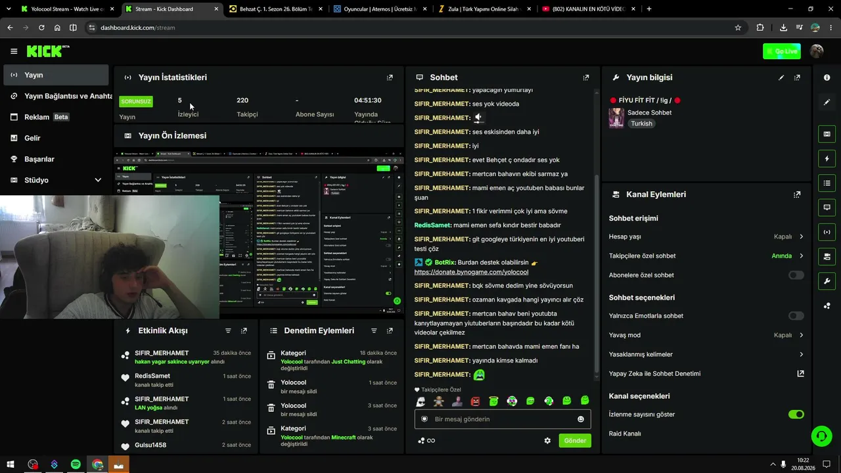Turn off İzlenme sayısını göster switch
Image resolution: width=841 pixels, height=473 pixels.
[x=796, y=415]
